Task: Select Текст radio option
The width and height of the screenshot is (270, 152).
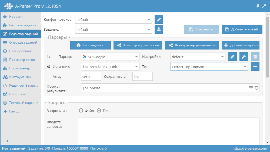Action: coord(99,111)
